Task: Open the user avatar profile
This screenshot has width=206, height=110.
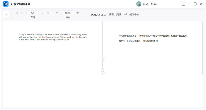Action: (x=139, y=4)
